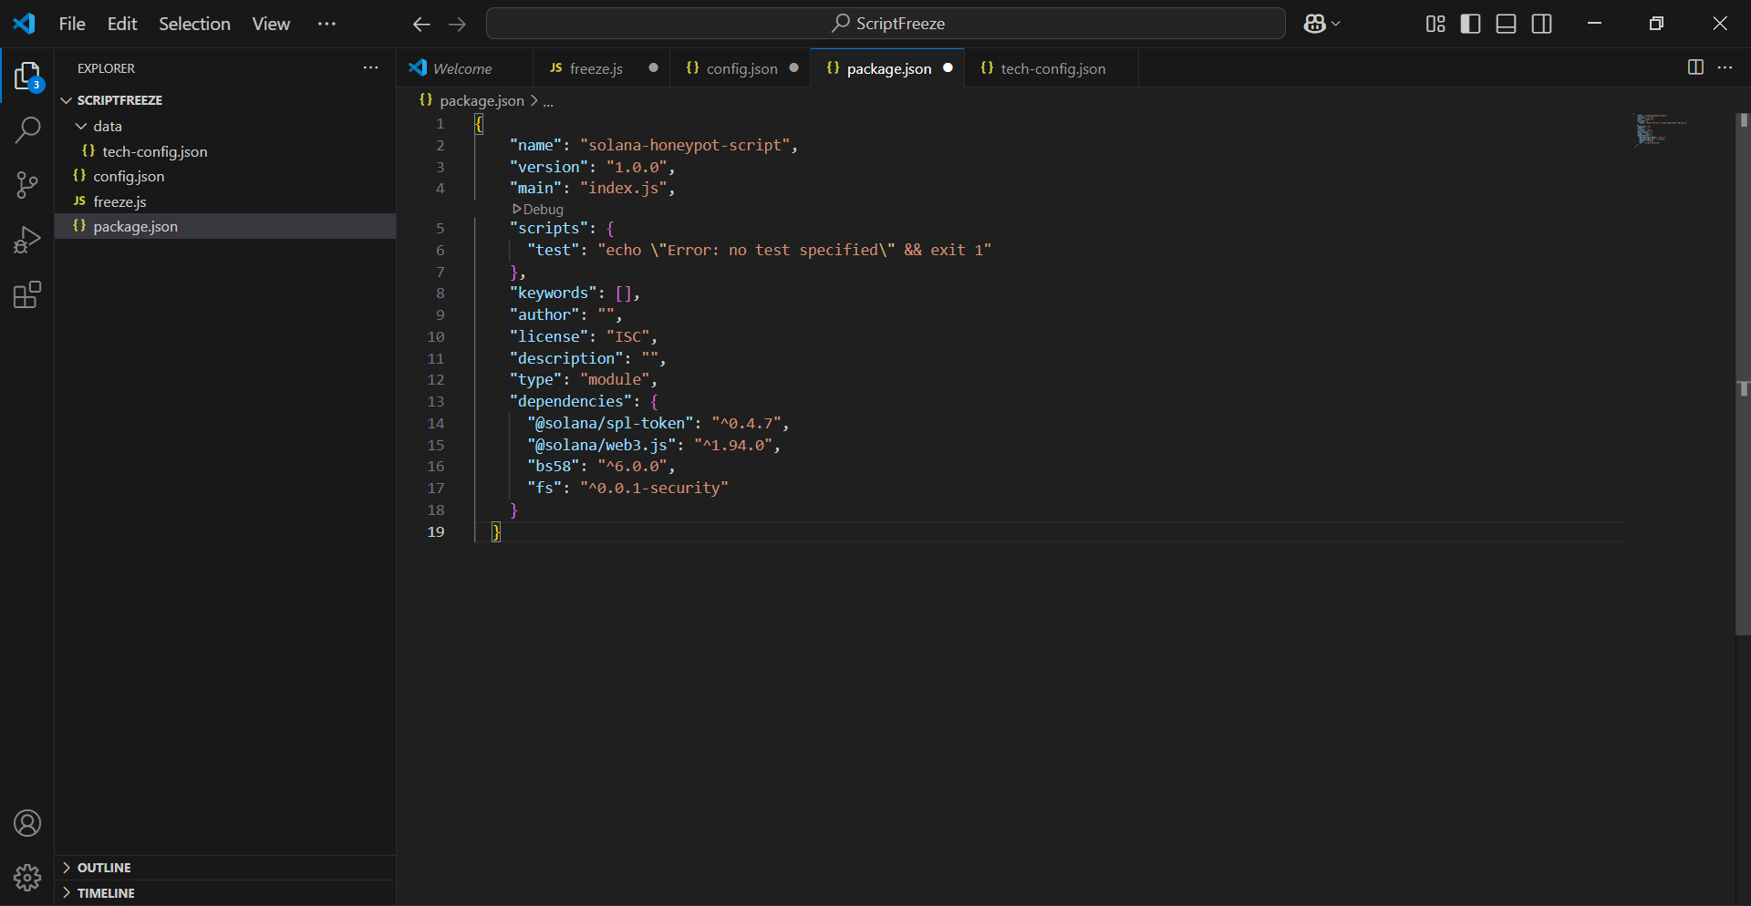Select the package.json editor tab

pyautogui.click(x=889, y=68)
